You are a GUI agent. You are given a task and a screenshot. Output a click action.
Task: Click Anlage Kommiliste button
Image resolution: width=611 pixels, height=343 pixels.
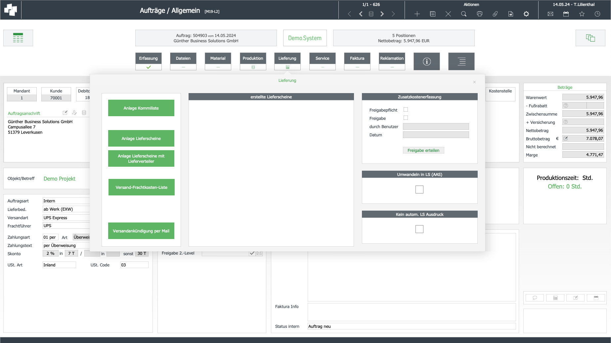click(141, 108)
